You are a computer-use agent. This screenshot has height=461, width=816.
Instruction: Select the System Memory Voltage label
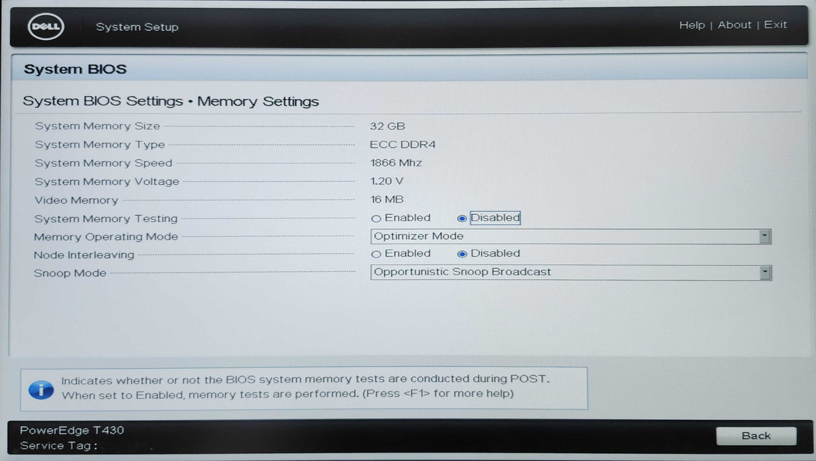(x=107, y=181)
